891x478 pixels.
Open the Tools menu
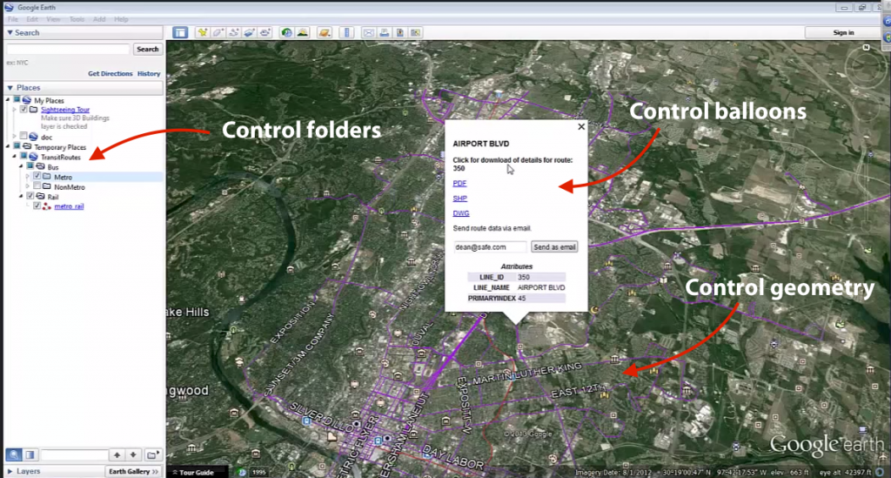point(77,19)
